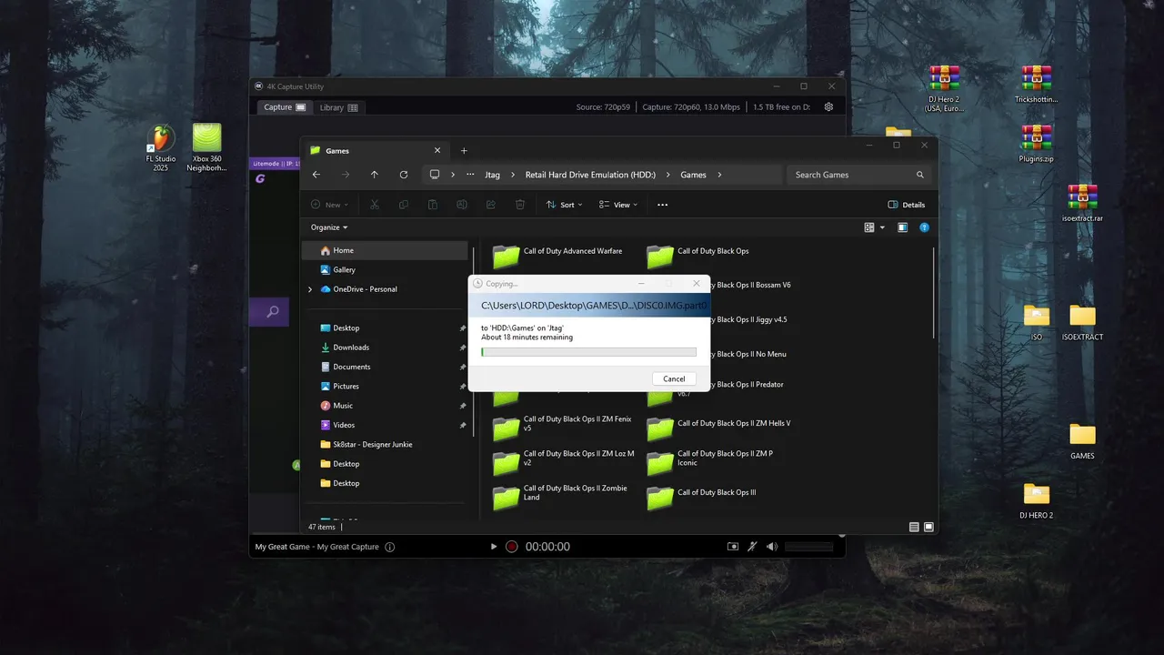
Task: Toggle the preview pane icon
Action: coord(903,227)
